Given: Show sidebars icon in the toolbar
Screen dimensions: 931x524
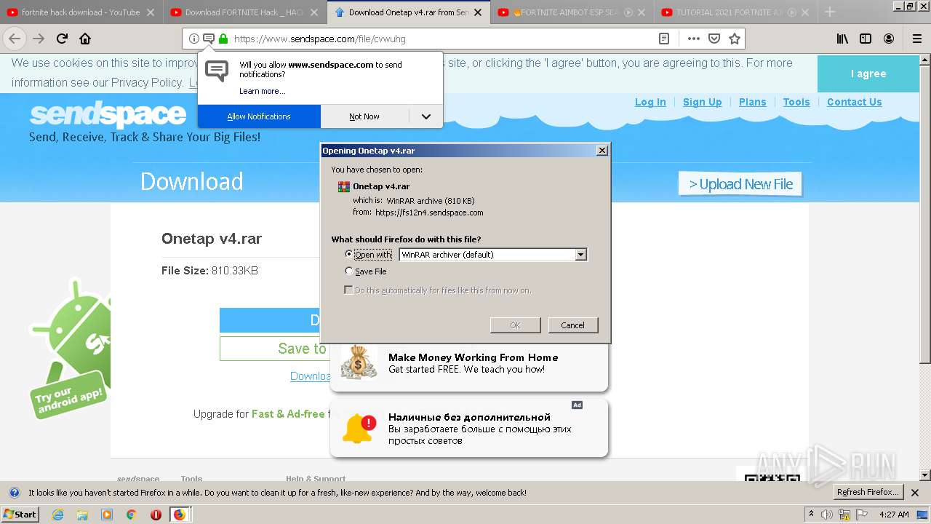Looking at the screenshot, I should [x=866, y=39].
